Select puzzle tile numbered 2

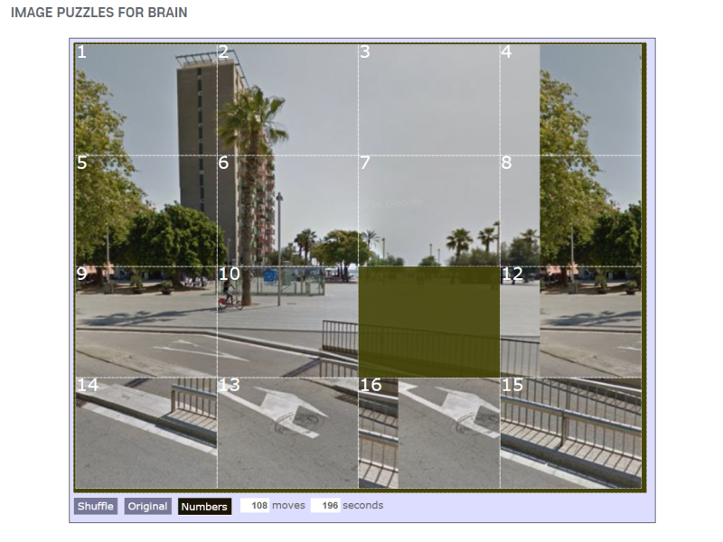(x=287, y=98)
